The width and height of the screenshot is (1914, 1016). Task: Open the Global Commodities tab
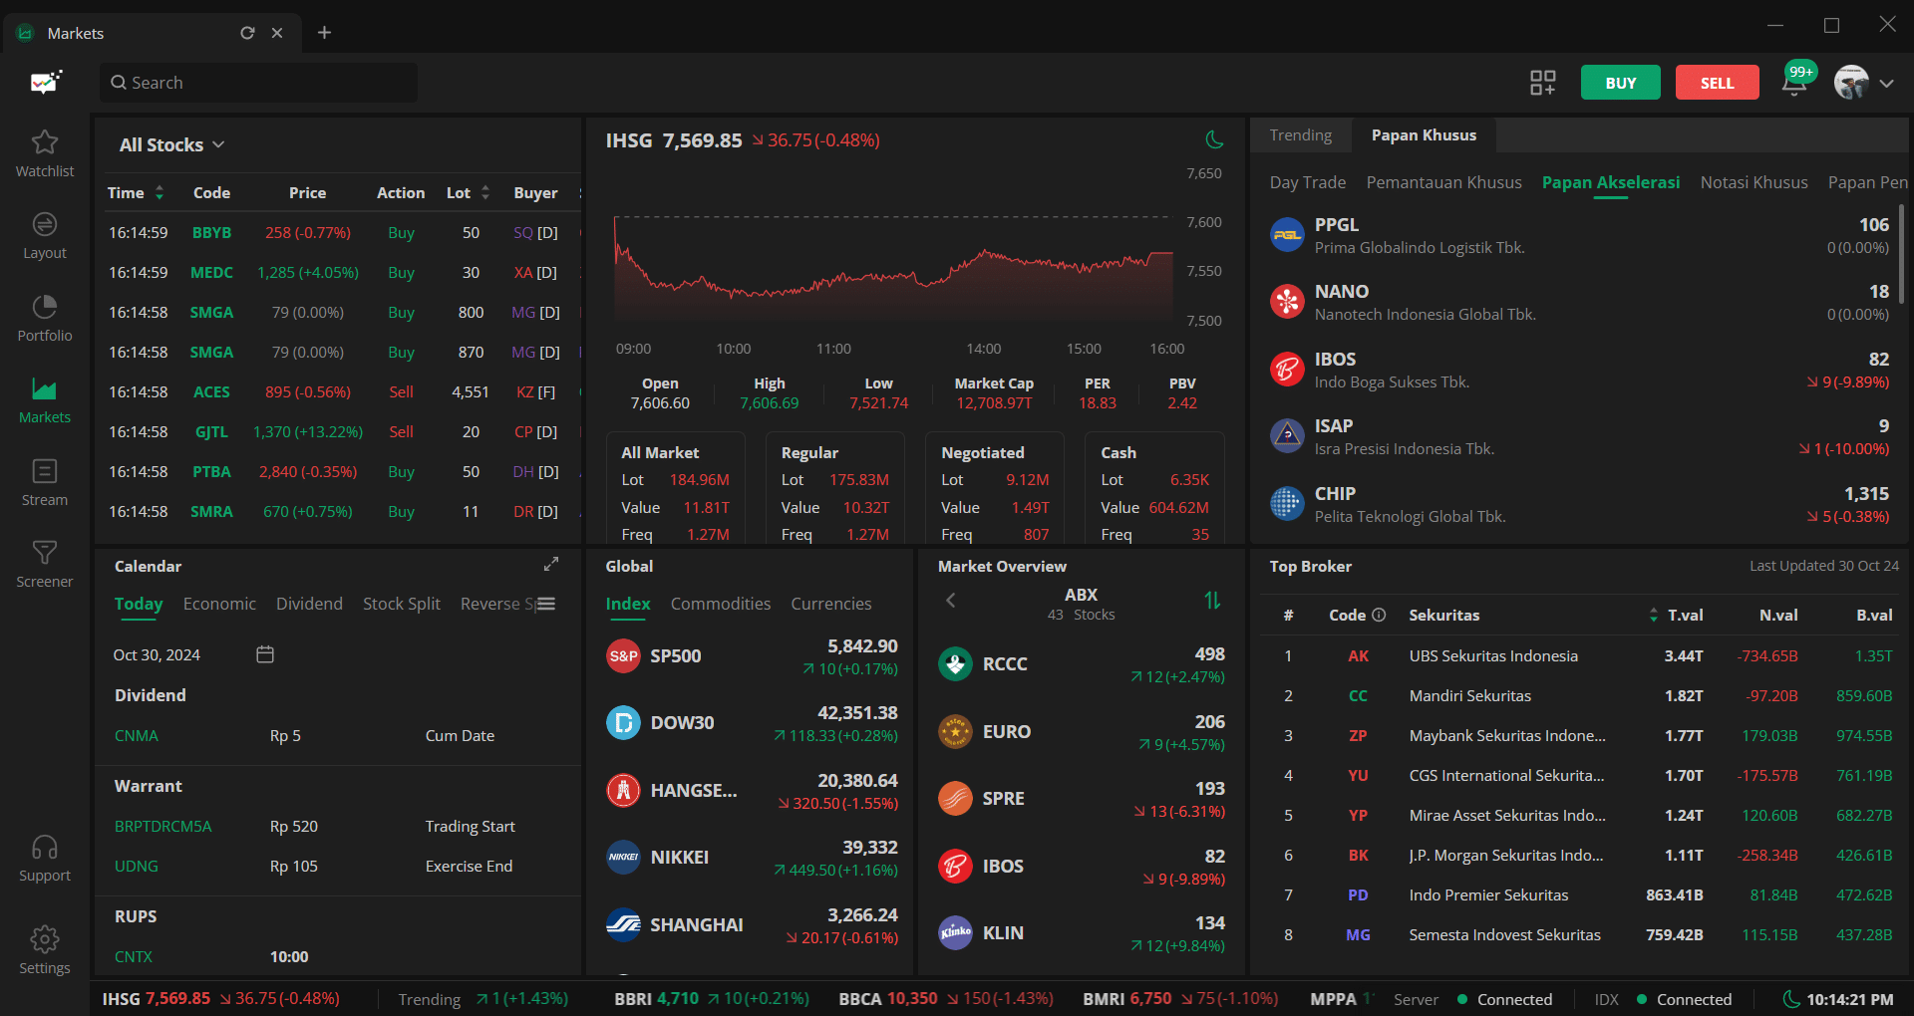click(x=720, y=604)
